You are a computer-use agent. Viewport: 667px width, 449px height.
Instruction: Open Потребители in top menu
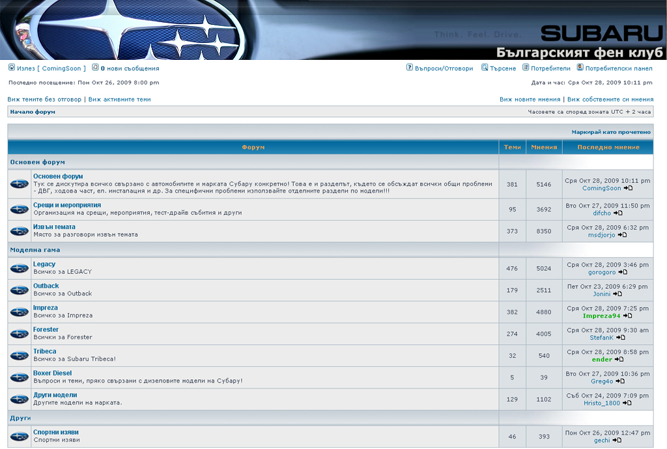550,68
